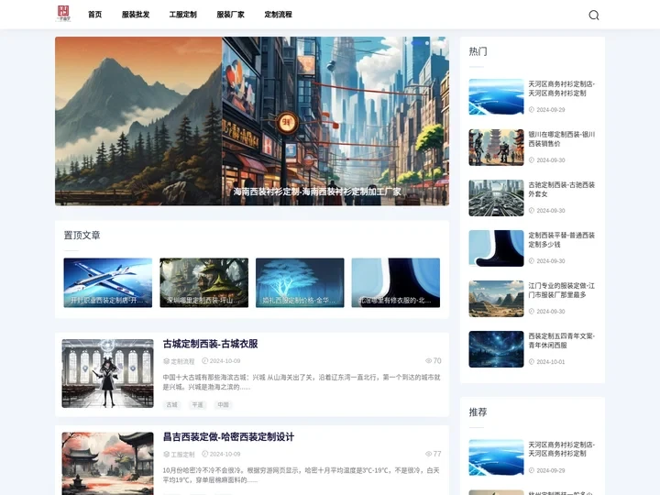Click the city highway thumbnail for 古驰定制西装

click(496, 198)
